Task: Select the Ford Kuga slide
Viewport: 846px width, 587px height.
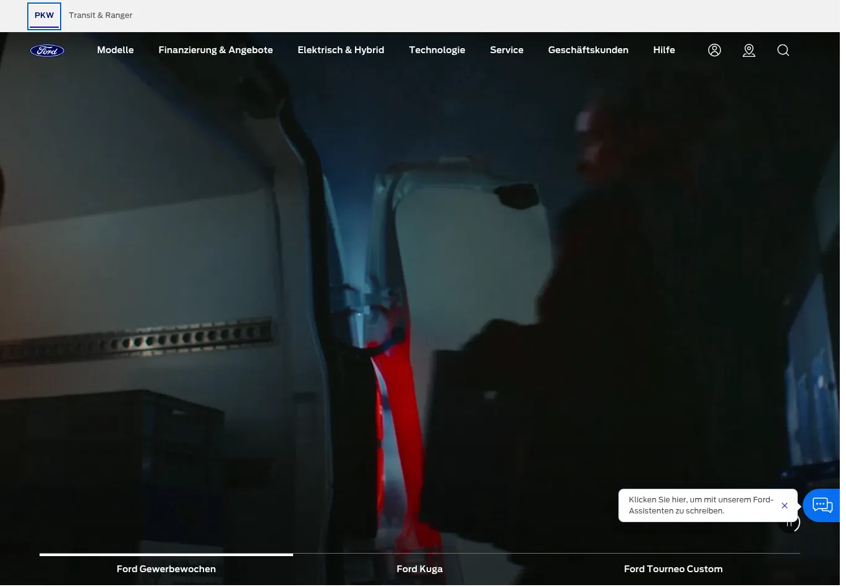Action: coord(420,568)
